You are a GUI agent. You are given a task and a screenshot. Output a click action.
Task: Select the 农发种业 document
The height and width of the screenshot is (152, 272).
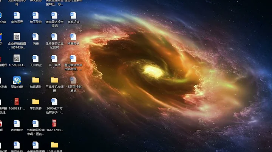pyautogui.click(x=17, y=123)
